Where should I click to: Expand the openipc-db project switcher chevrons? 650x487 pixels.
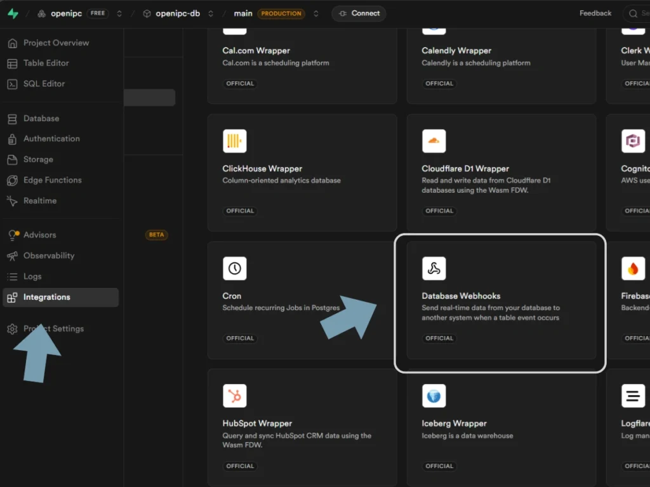(x=211, y=14)
